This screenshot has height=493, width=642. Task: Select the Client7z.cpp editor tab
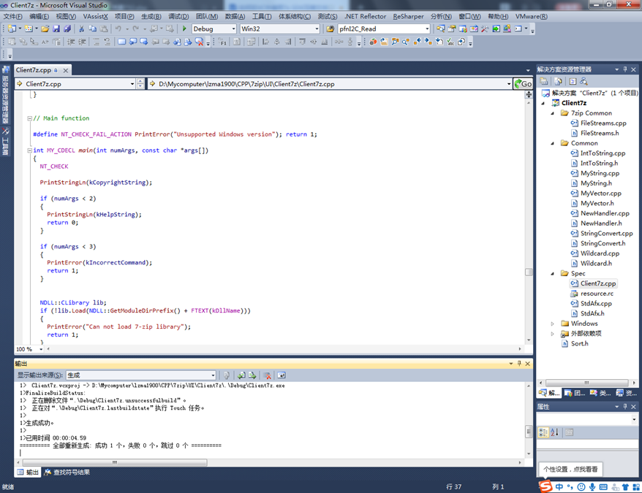pyautogui.click(x=34, y=70)
